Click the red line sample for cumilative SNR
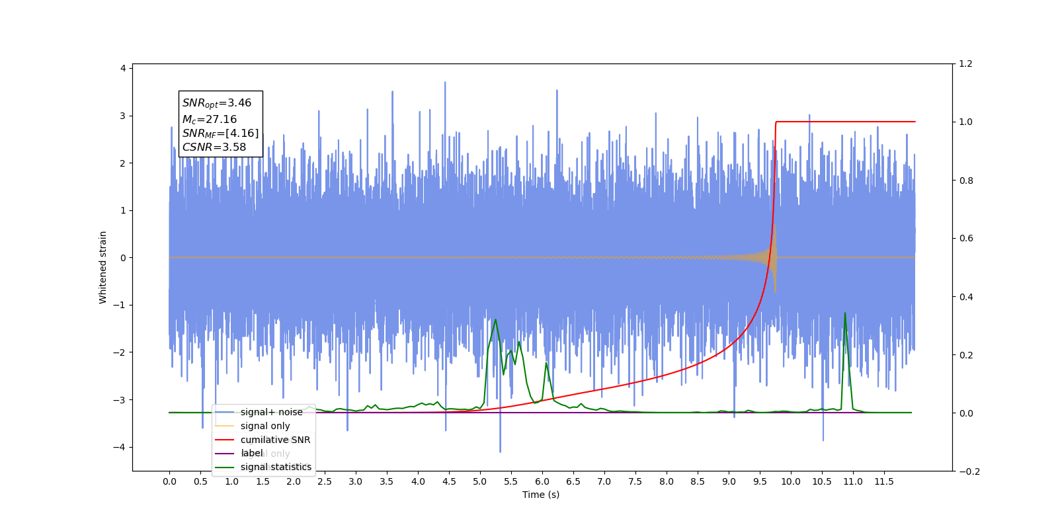Image resolution: width=1058 pixels, height=529 pixels. point(225,440)
